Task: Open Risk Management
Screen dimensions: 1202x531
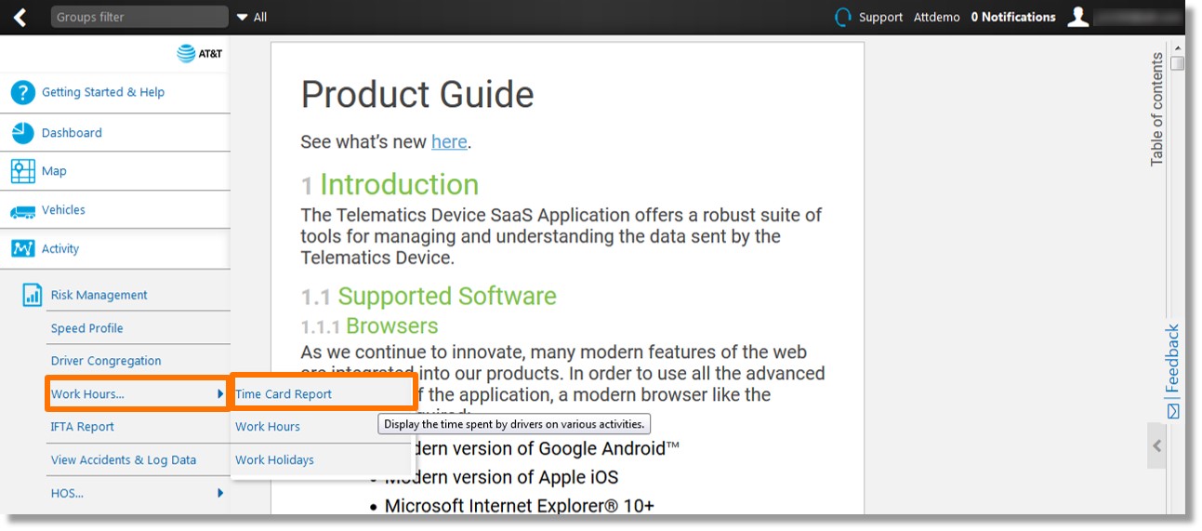Action: pyautogui.click(x=99, y=295)
